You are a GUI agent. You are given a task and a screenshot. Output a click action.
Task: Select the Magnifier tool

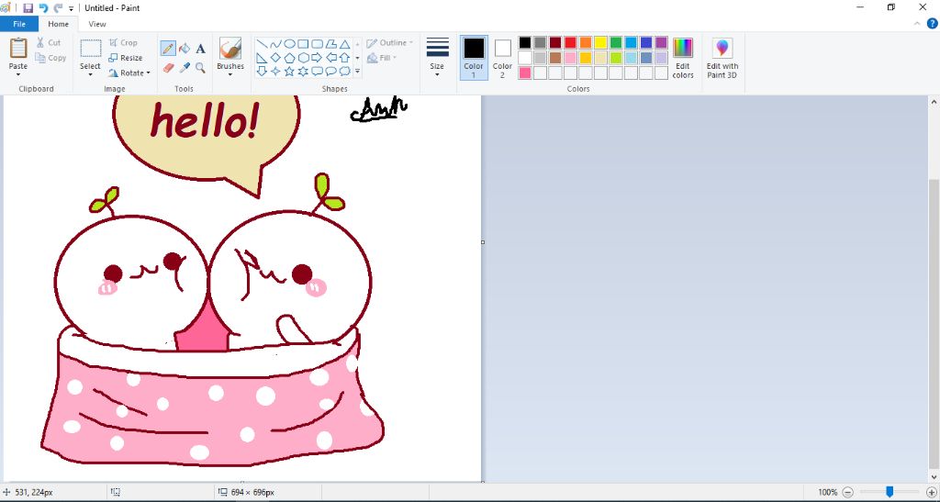200,68
